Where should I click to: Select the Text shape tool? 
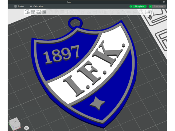click(x=118, y=12)
